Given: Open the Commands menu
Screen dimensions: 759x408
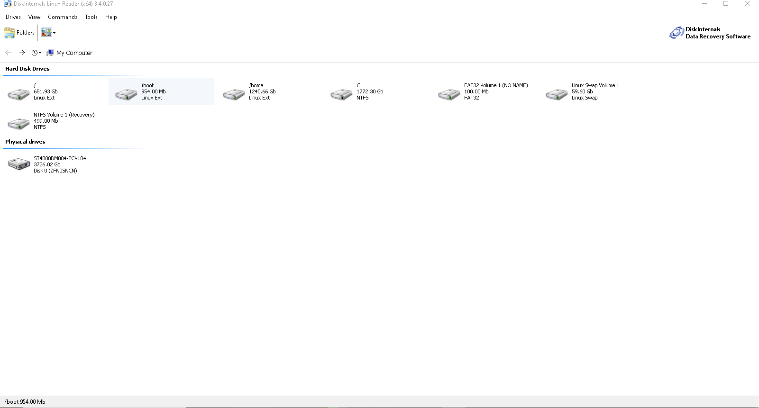Looking at the screenshot, I should coord(63,17).
